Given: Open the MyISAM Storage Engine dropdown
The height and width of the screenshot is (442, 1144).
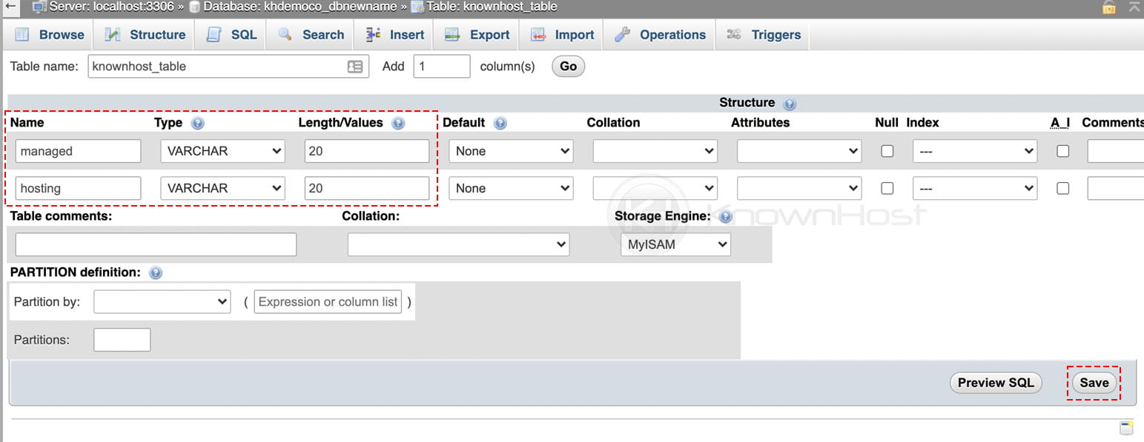Looking at the screenshot, I should [x=675, y=244].
